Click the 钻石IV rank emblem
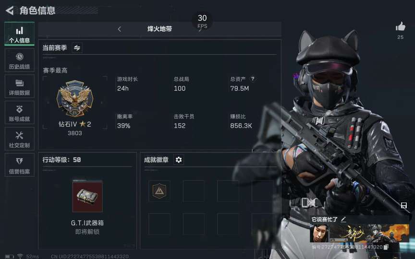 [75, 98]
